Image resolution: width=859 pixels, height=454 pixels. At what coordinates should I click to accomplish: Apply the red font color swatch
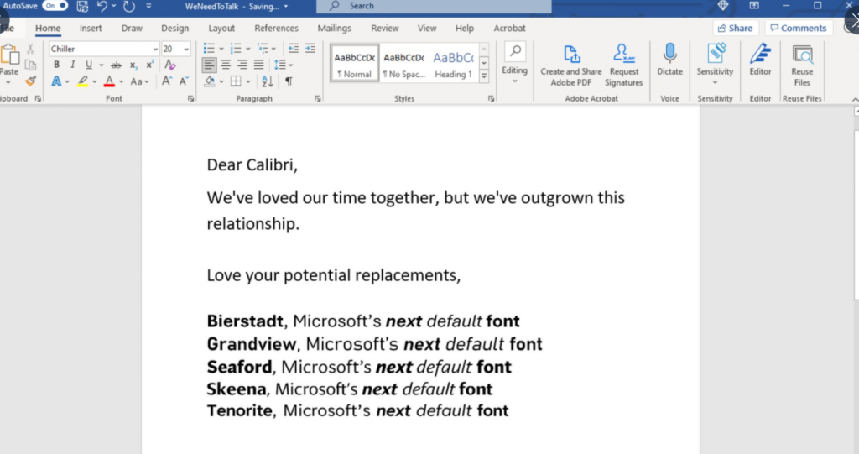[109, 81]
